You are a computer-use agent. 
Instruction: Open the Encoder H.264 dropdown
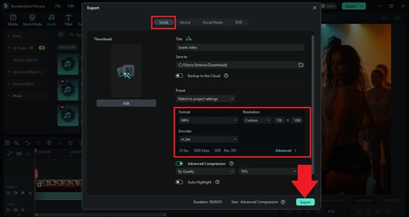coord(209,139)
